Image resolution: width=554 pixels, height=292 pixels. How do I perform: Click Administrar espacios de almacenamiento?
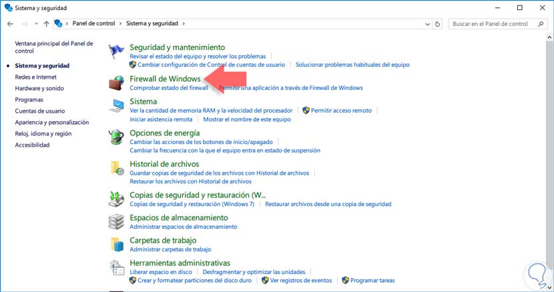[184, 227]
